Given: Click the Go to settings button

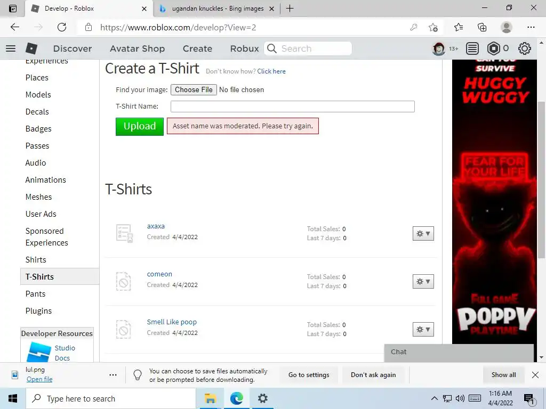Looking at the screenshot, I should click(309, 375).
